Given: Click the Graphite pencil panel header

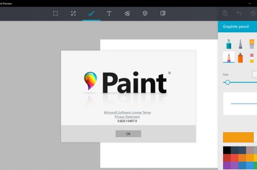Looking at the screenshot, I should 238,27.
